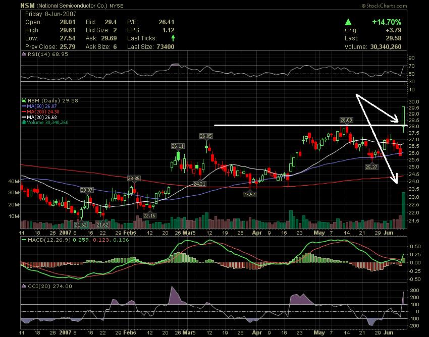
Task: Click the 10M volume axis label
Action: point(14,216)
